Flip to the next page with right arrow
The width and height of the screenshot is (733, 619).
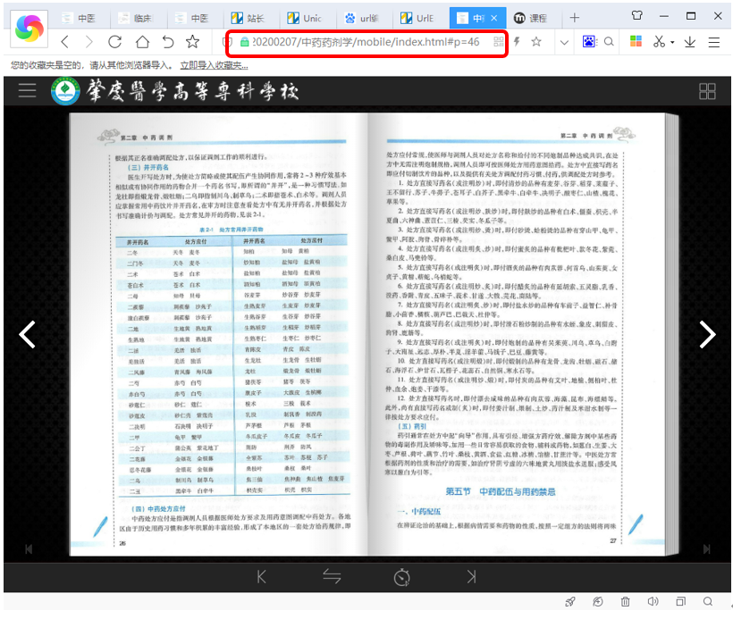(x=707, y=334)
